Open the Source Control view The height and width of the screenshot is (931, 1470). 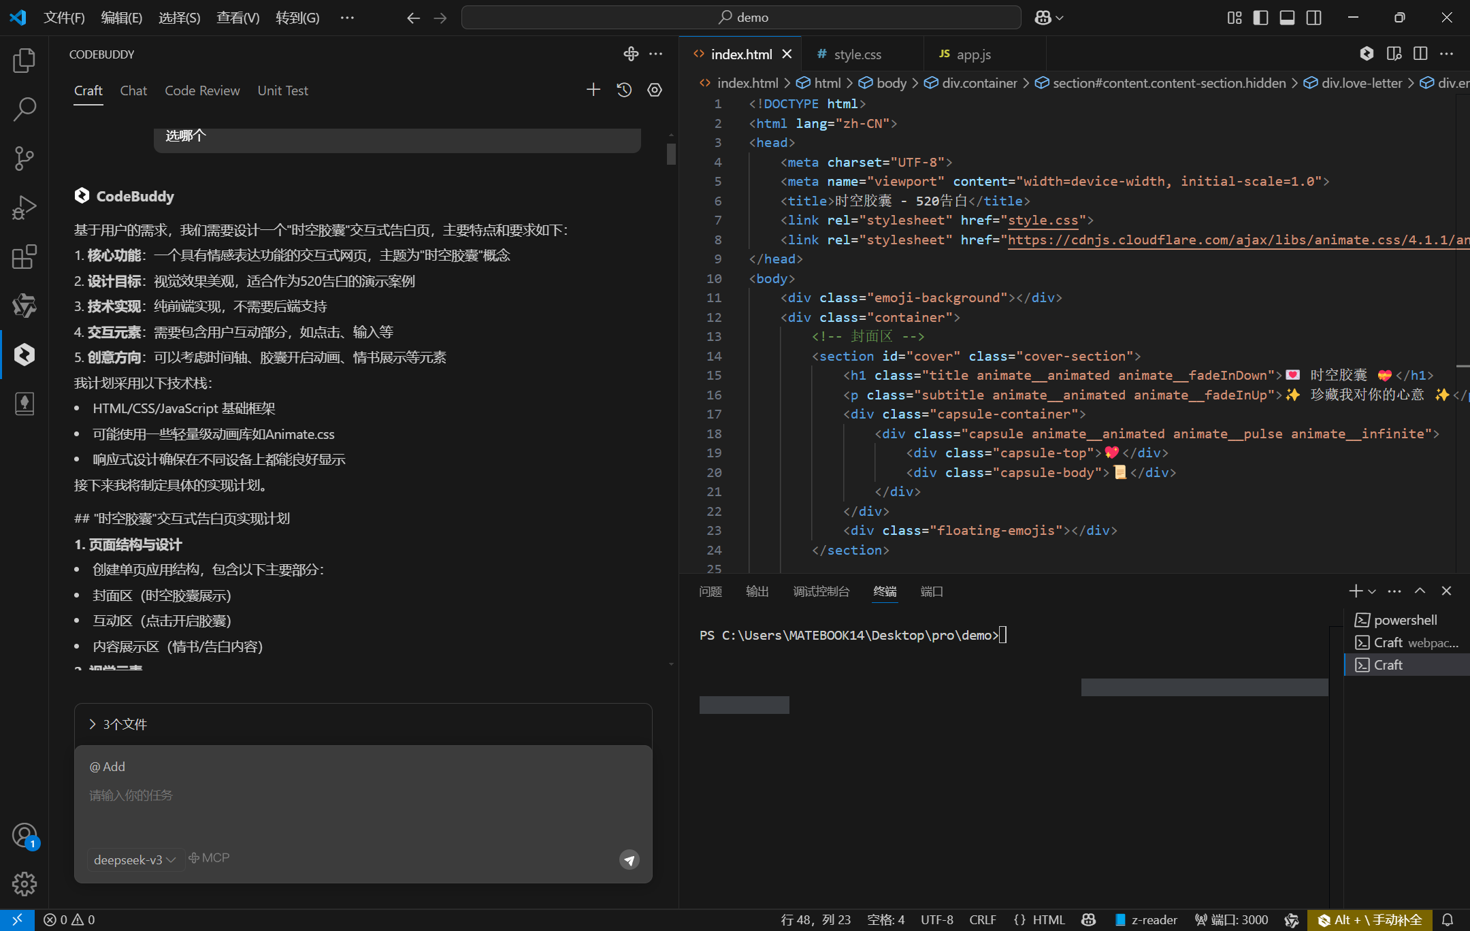(24, 158)
